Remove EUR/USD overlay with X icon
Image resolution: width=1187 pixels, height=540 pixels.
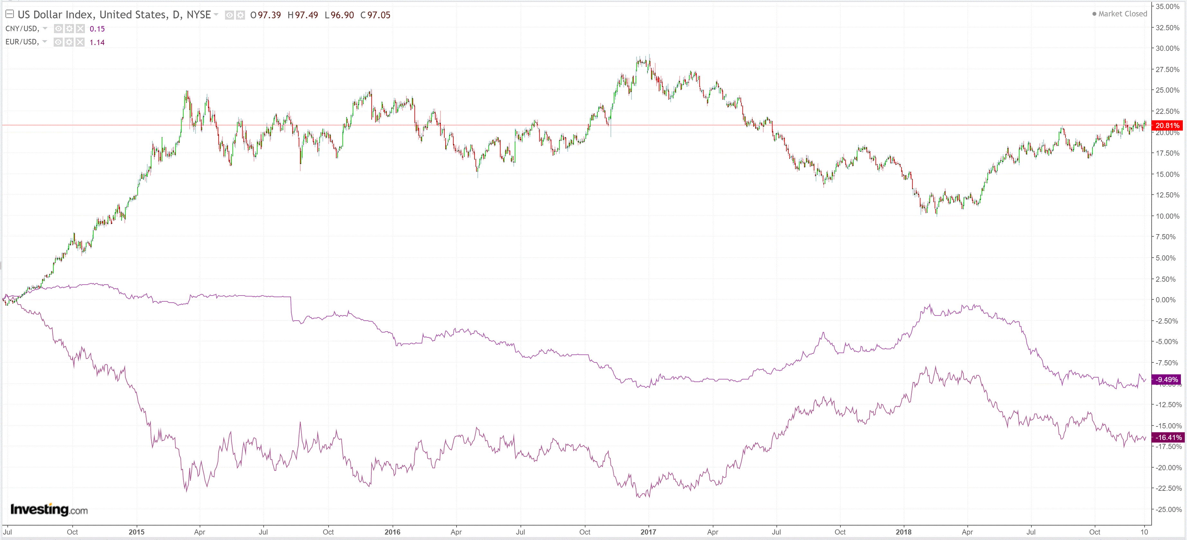80,42
